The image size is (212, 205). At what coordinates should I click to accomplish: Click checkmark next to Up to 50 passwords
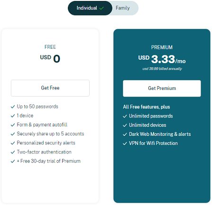[13, 107]
